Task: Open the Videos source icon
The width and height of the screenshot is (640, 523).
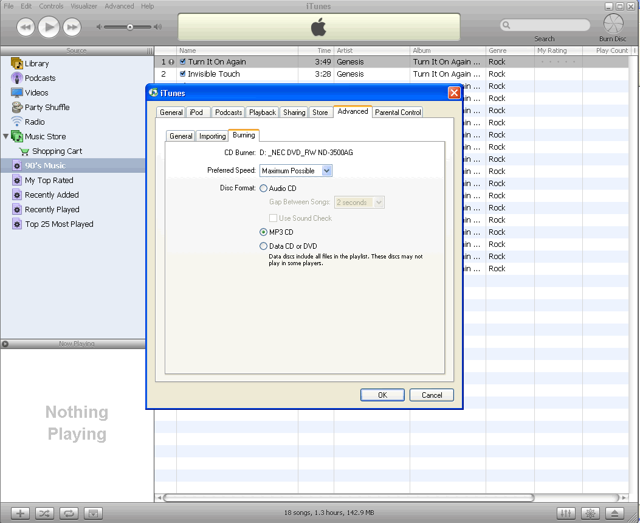Action: click(17, 92)
